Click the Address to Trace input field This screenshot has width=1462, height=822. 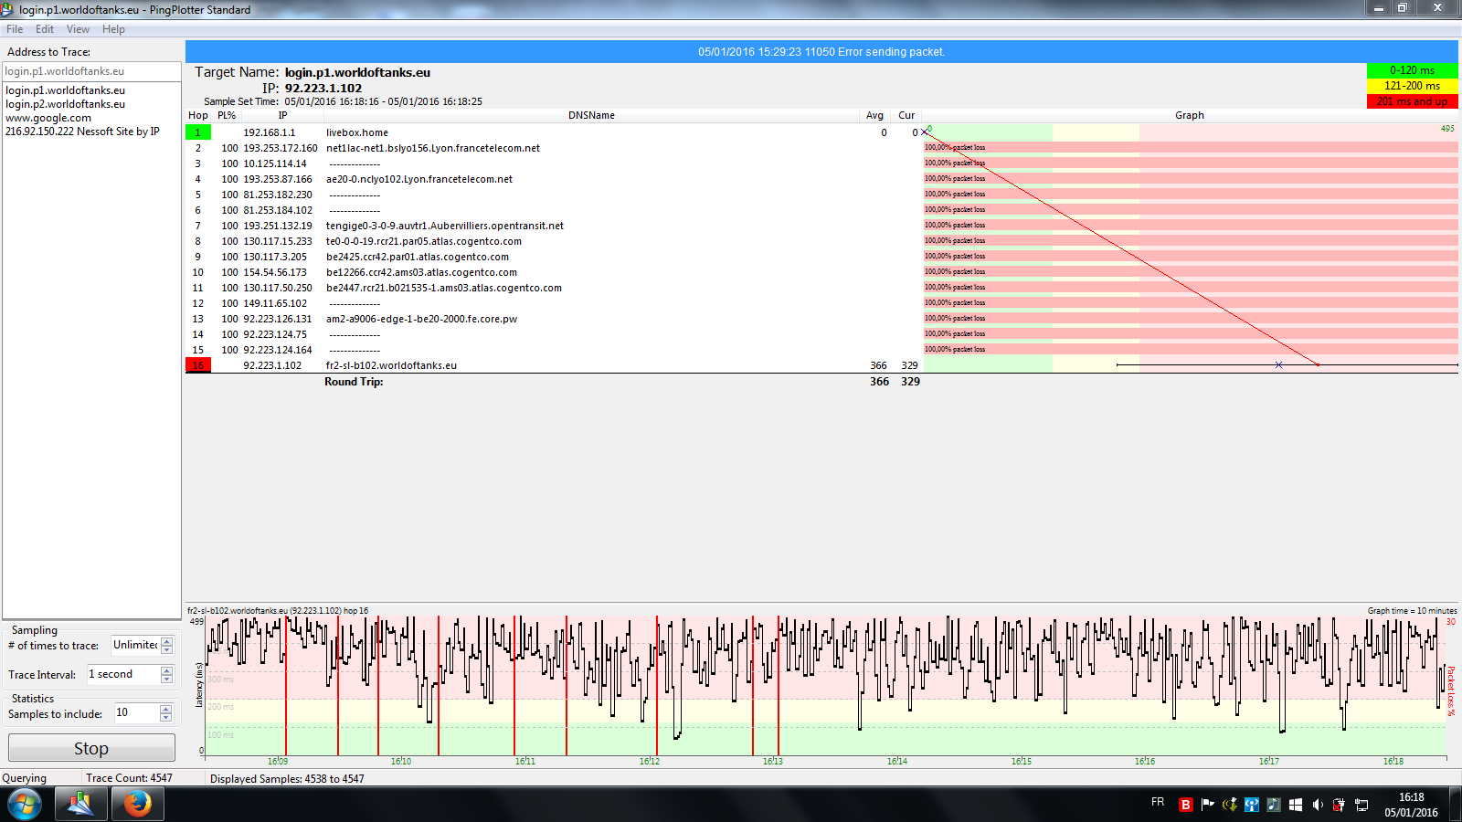coord(91,71)
